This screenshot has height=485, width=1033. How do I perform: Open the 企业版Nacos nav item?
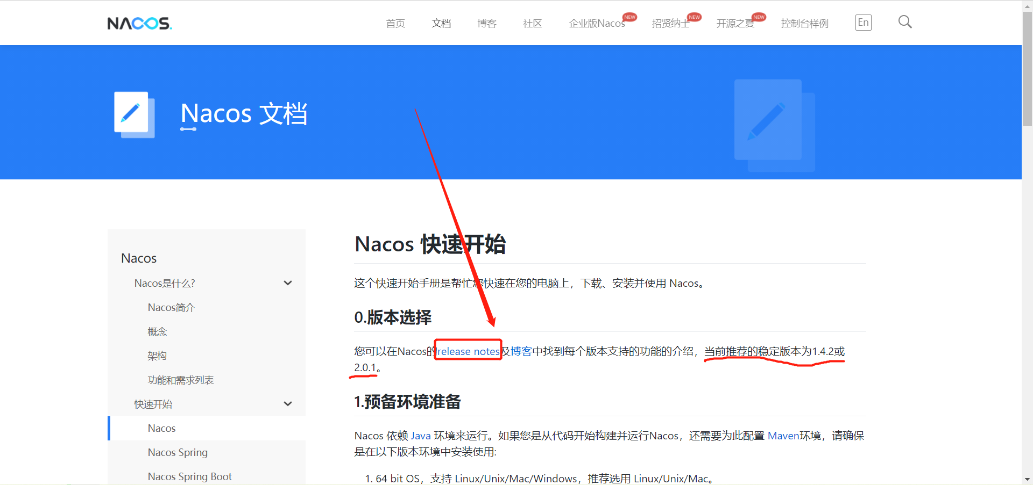pyautogui.click(x=597, y=24)
